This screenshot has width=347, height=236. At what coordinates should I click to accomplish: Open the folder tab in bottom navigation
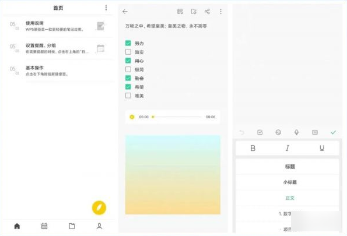click(72, 226)
